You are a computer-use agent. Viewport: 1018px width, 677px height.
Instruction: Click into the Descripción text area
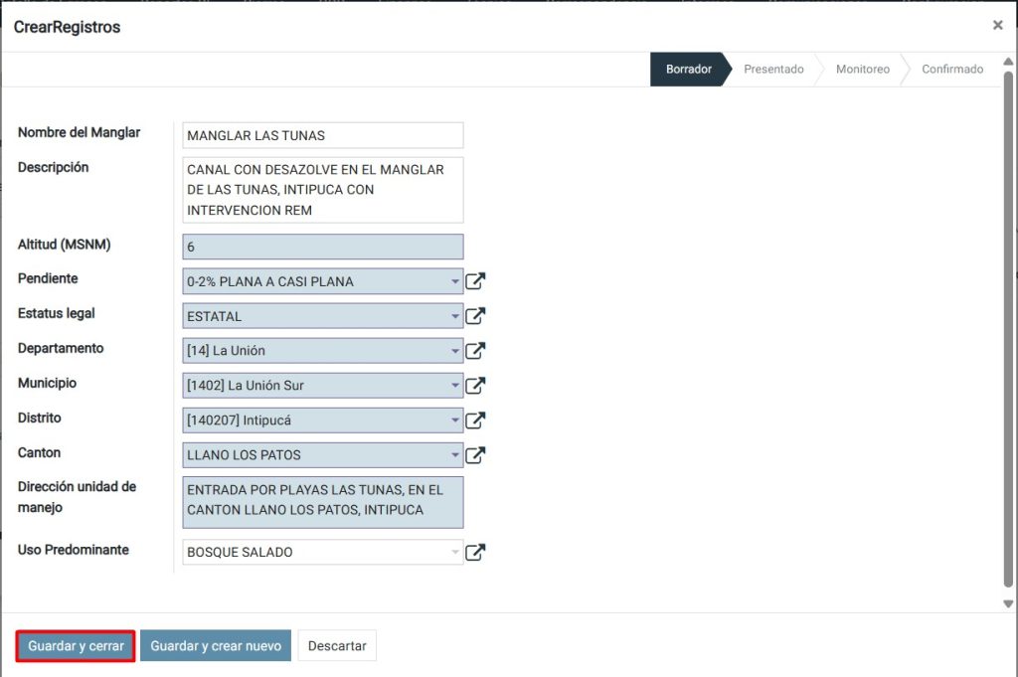click(x=323, y=190)
